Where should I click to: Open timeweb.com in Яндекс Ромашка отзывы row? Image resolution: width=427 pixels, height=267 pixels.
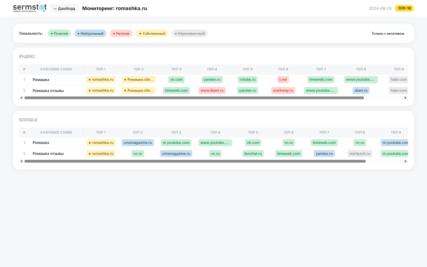coord(176,90)
